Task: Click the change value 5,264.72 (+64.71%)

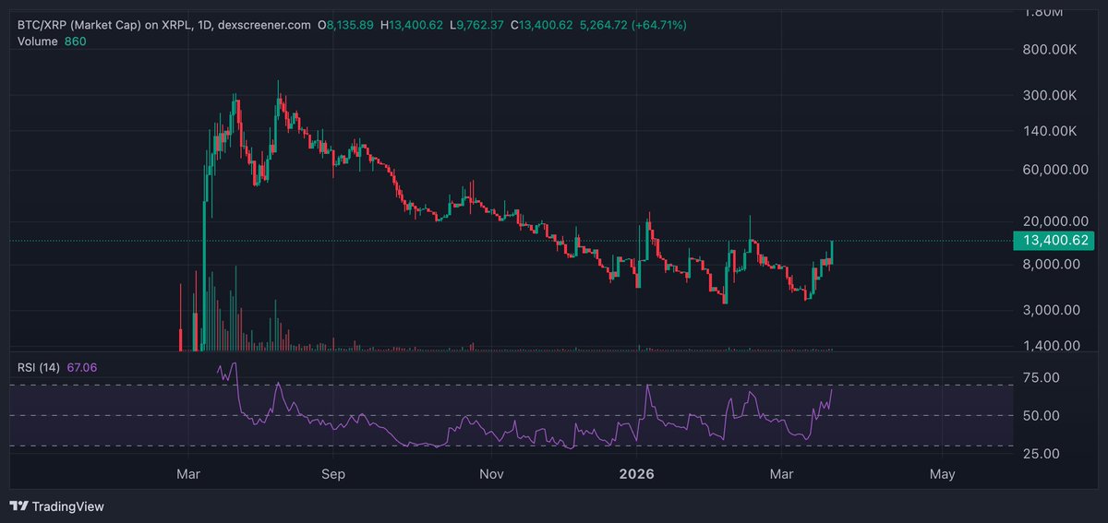Action: coord(634,25)
